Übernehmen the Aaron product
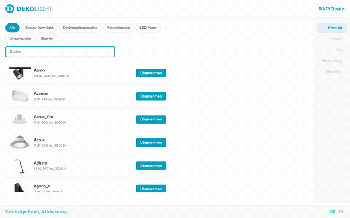Screen dimensions: 350x218 click(x=151, y=73)
